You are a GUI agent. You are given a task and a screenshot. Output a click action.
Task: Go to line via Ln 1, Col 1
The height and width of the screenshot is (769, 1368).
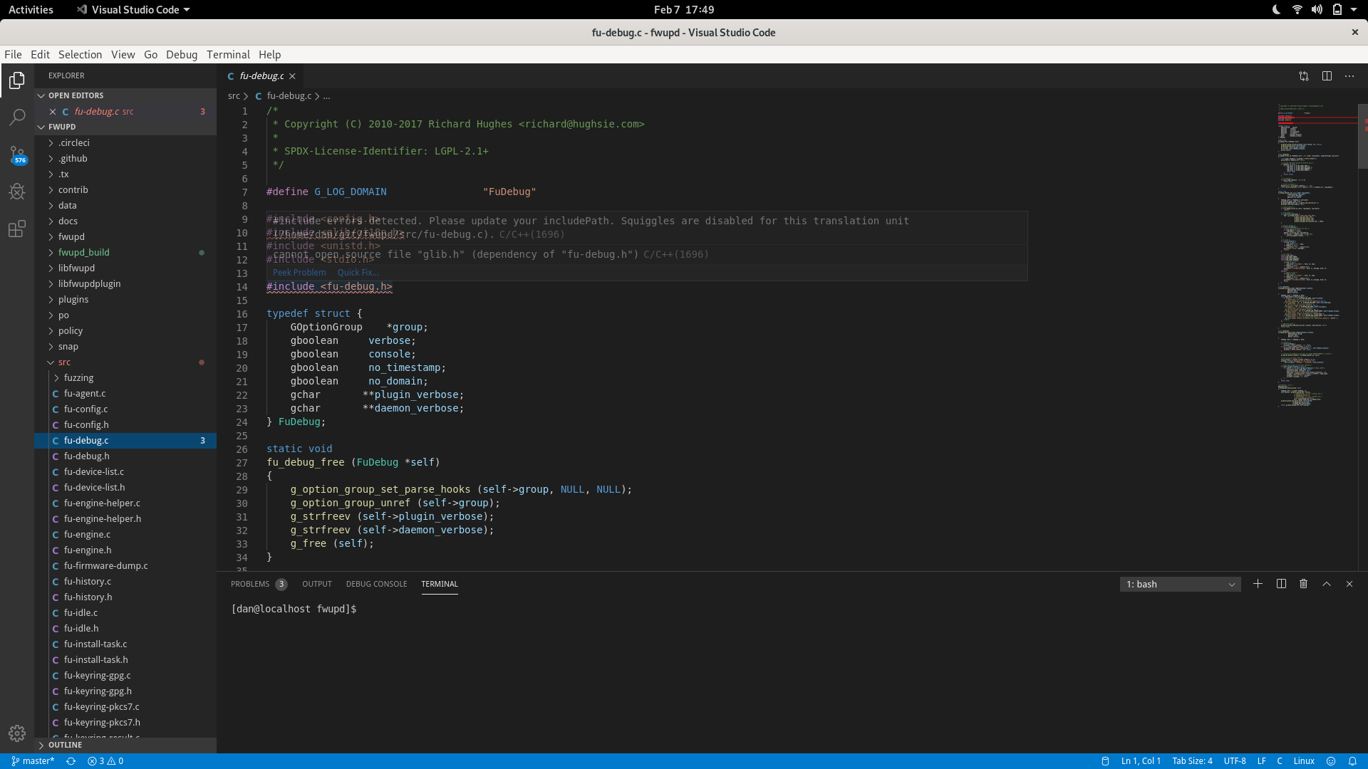[1141, 761]
